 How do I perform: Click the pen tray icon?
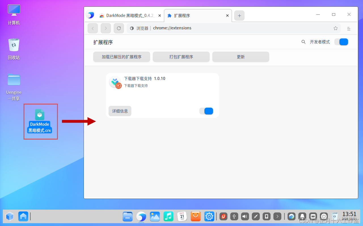point(256,217)
